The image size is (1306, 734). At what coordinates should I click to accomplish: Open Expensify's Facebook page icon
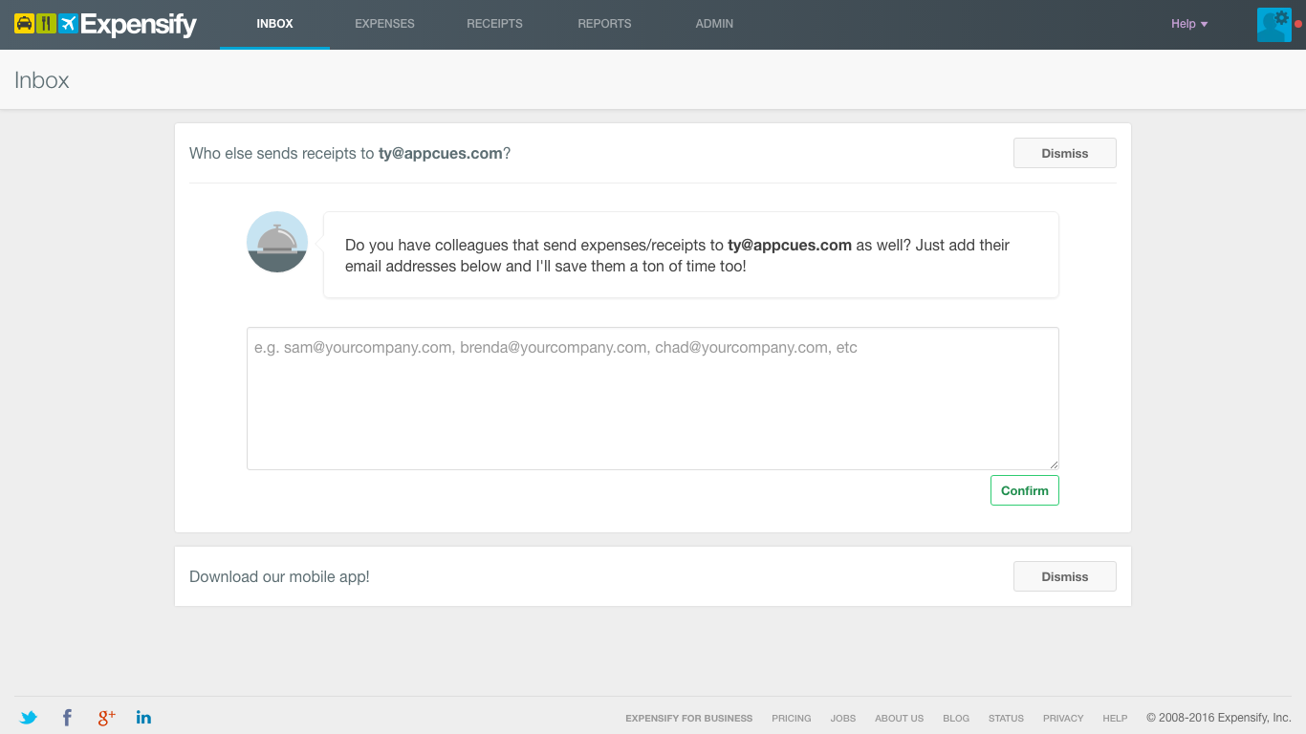click(x=67, y=718)
